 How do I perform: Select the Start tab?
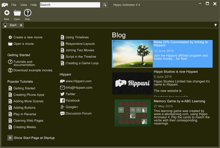click(x=13, y=25)
